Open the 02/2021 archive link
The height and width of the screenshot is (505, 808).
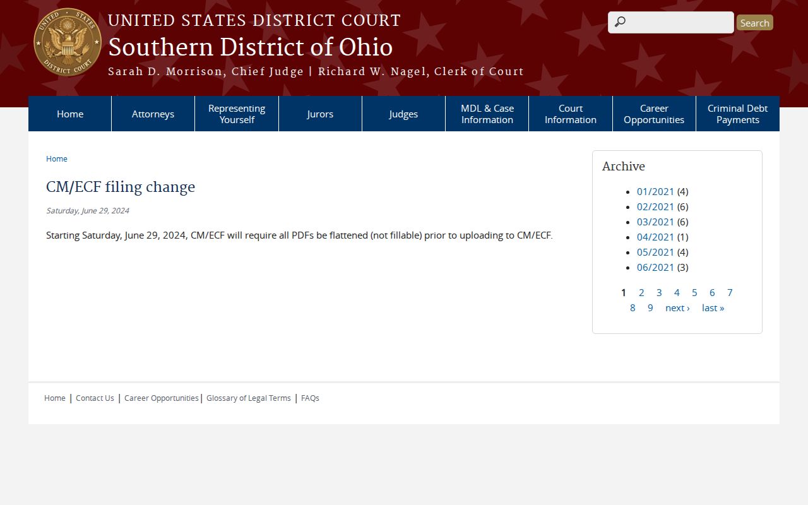(x=655, y=206)
